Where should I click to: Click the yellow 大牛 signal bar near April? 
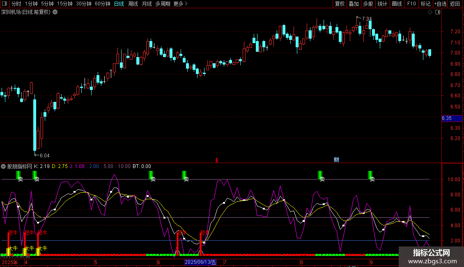25,251
